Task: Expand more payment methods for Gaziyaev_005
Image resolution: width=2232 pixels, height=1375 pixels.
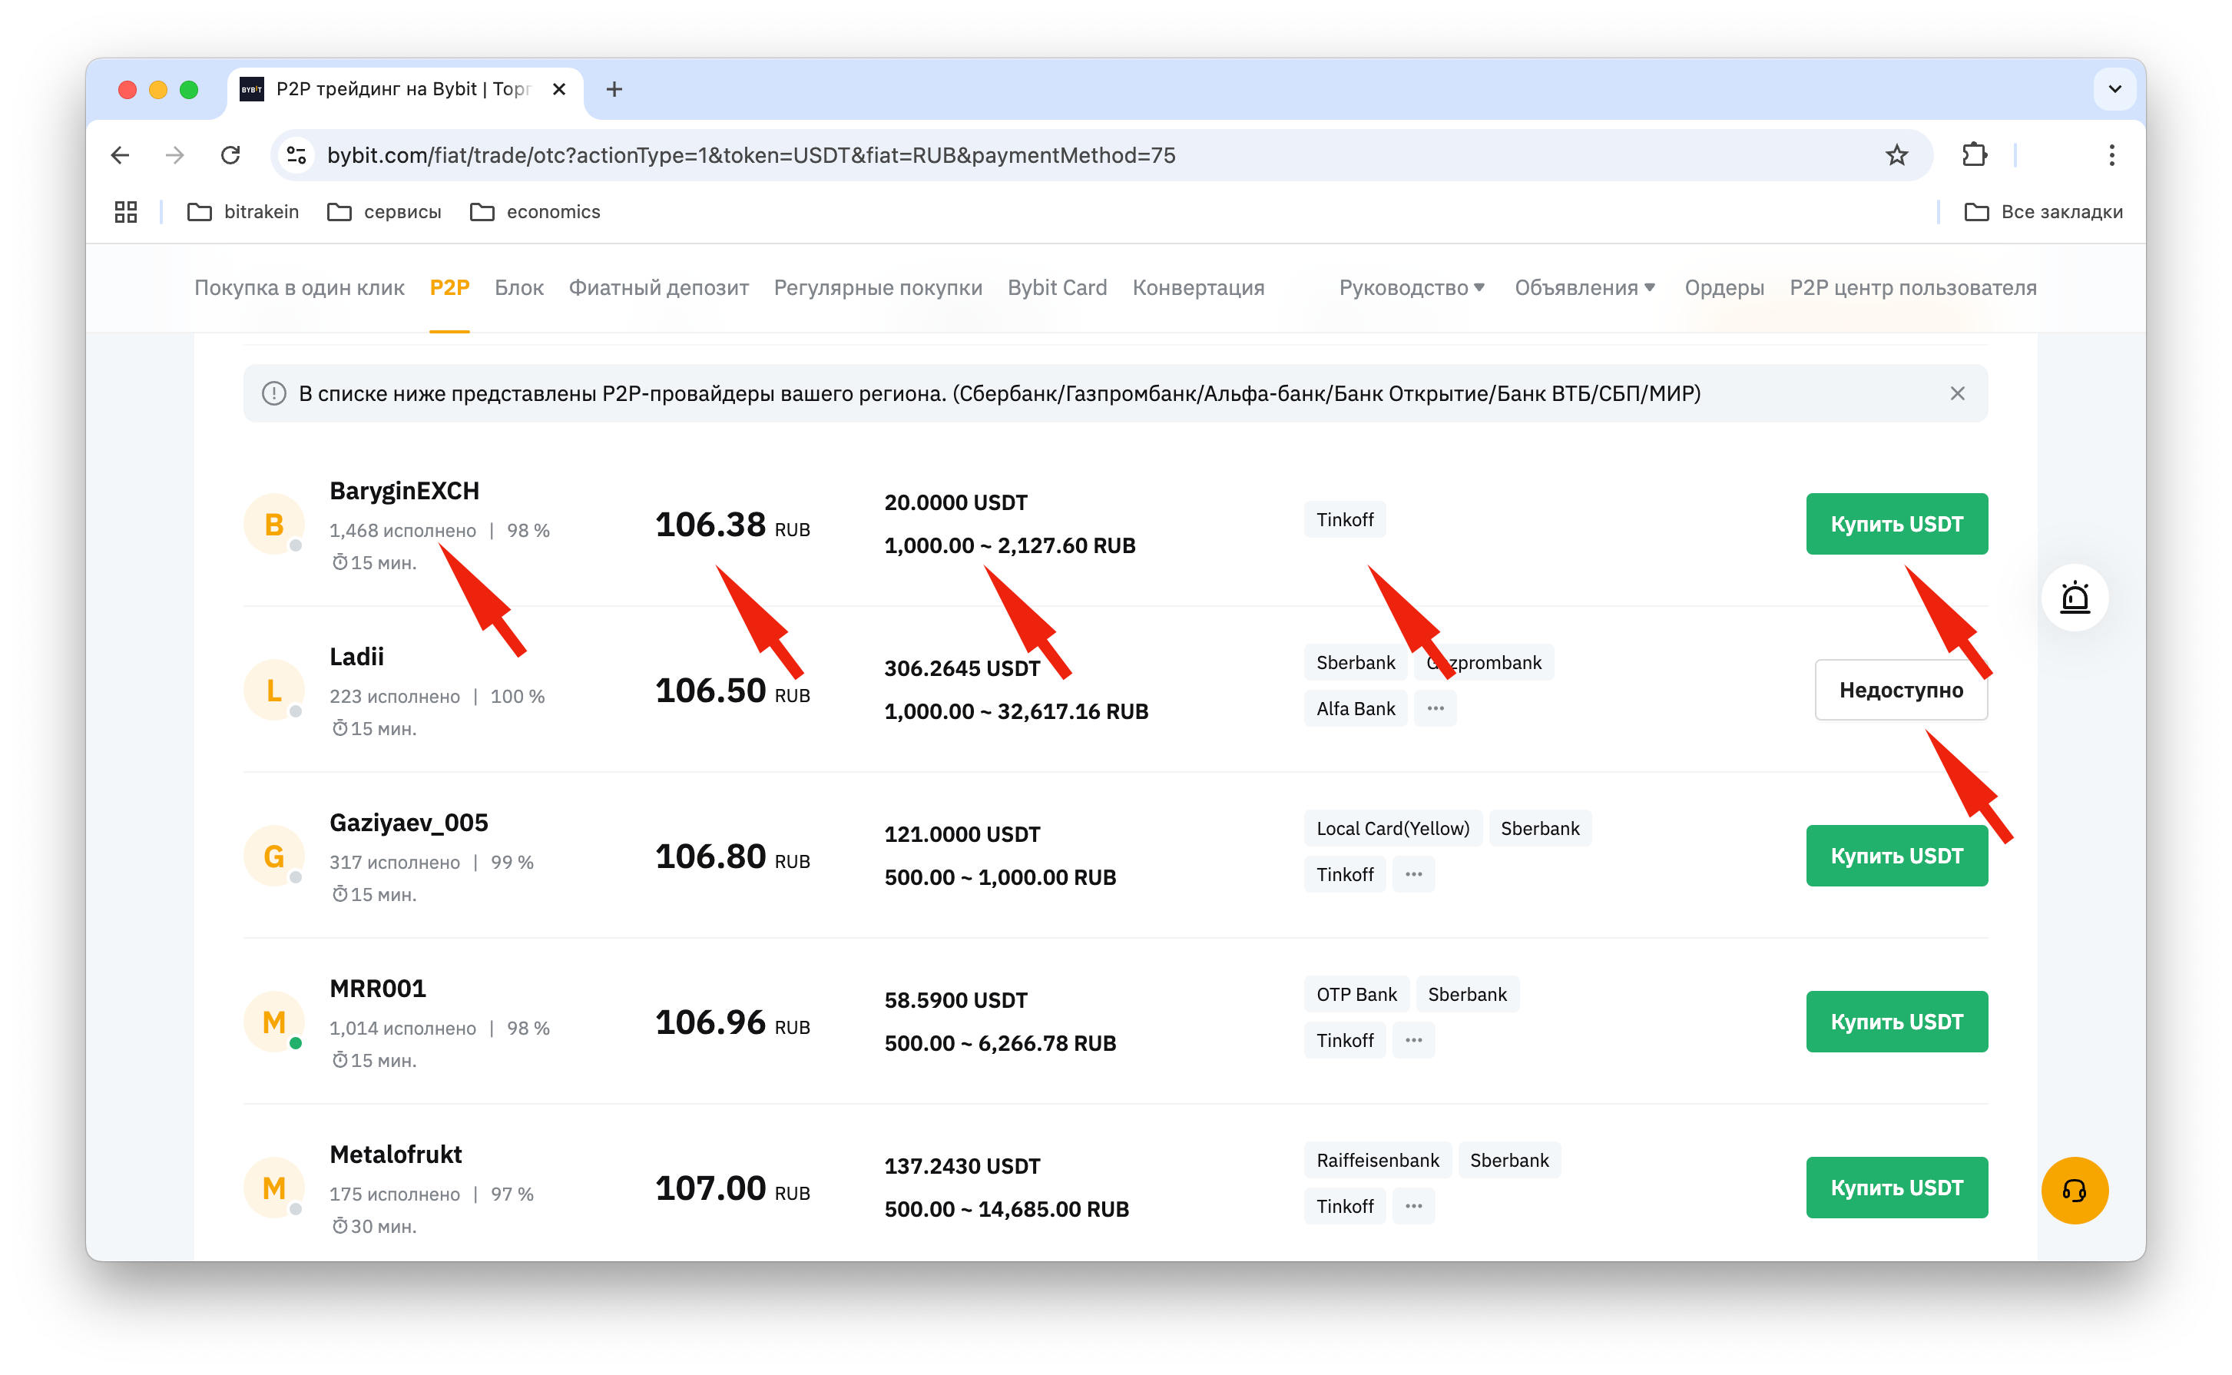Action: [x=1412, y=874]
